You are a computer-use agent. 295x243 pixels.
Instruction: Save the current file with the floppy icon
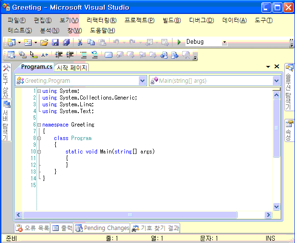coord(55,42)
